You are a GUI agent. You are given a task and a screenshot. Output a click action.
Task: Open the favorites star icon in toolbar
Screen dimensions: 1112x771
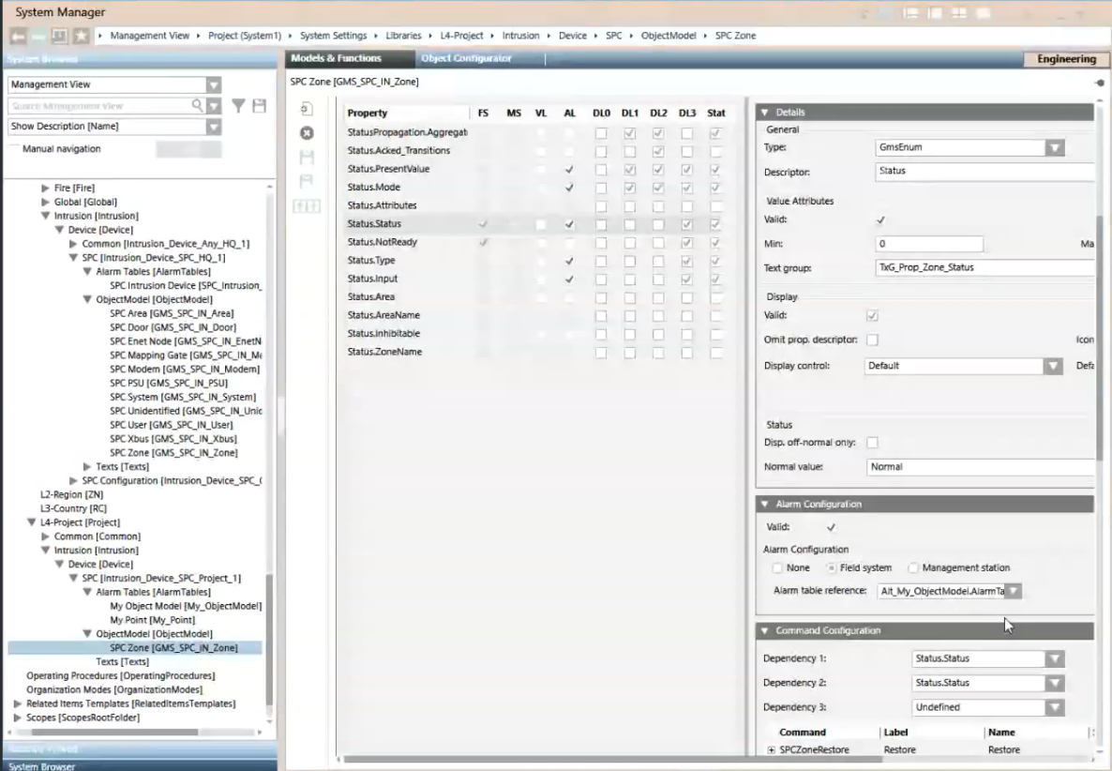click(82, 35)
